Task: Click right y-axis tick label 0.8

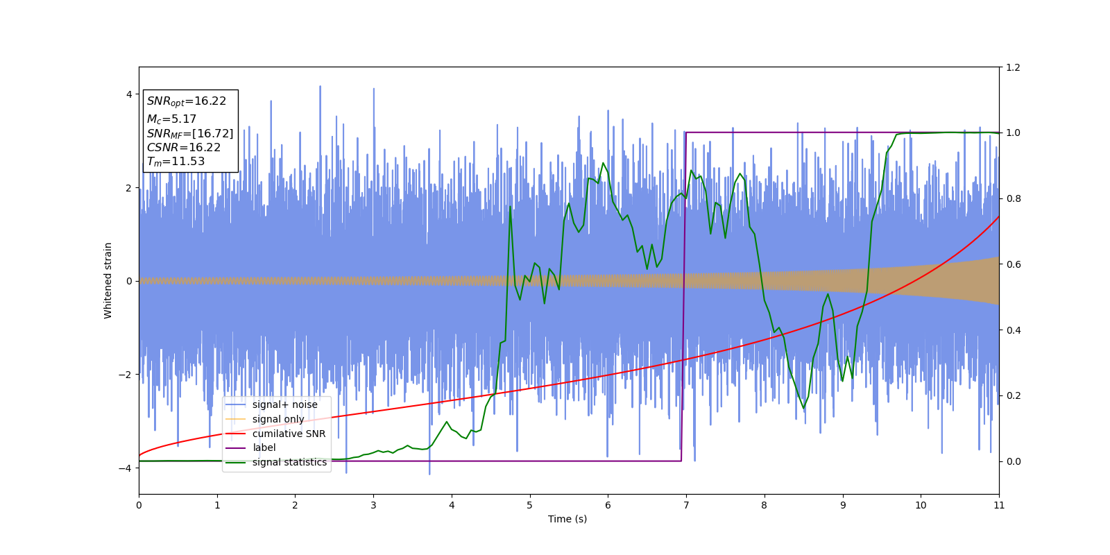Action: coord(1013,198)
